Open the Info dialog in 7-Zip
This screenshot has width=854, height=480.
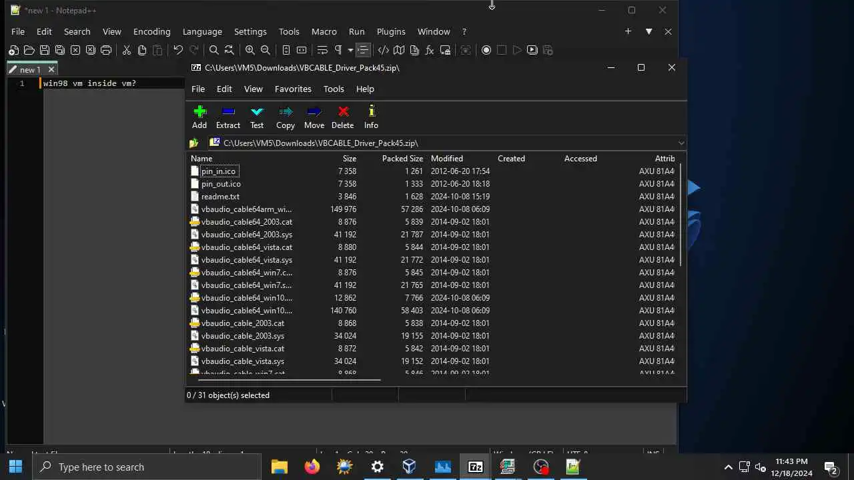tap(371, 117)
